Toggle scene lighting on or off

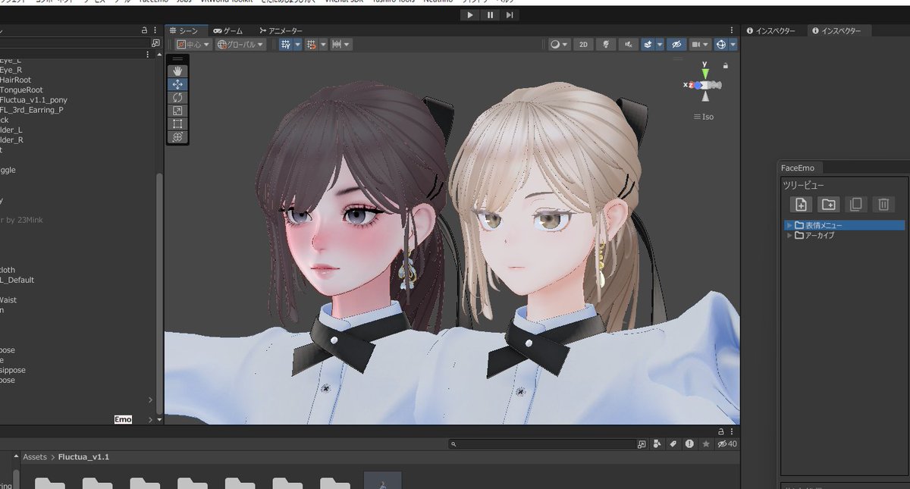click(606, 45)
